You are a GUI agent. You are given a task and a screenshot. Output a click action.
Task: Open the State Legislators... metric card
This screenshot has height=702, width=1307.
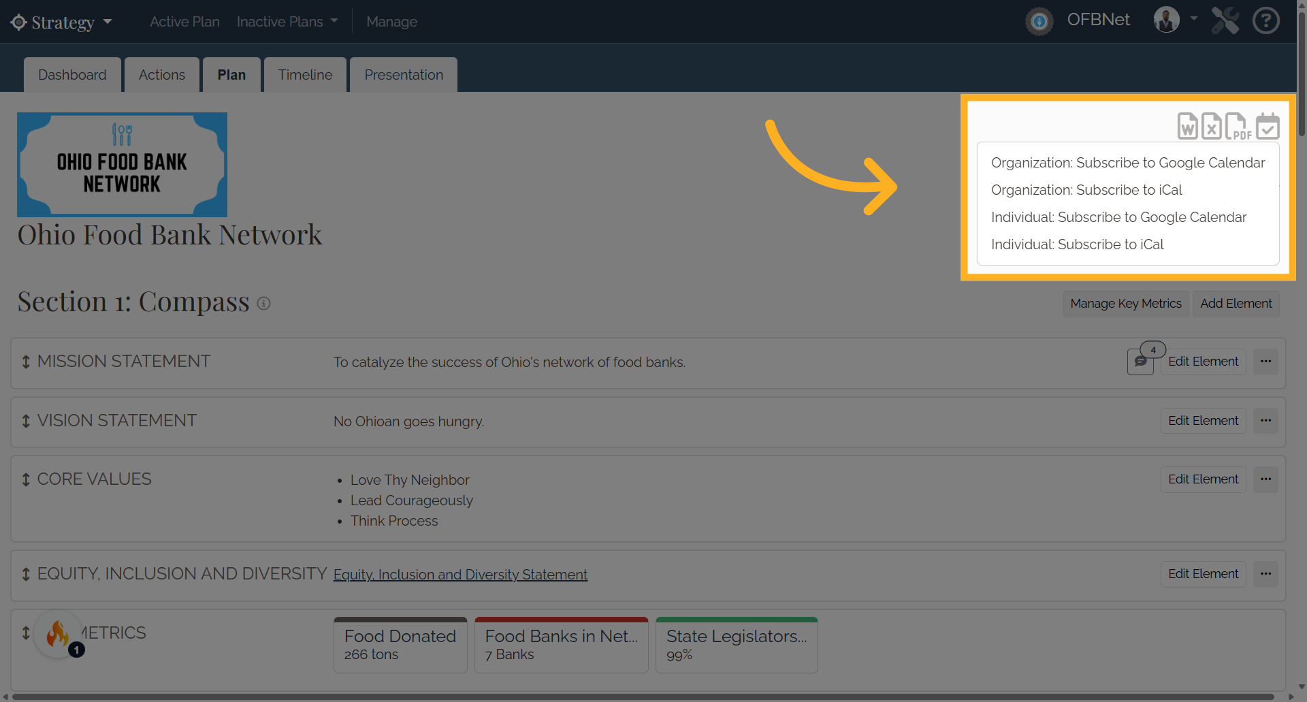pyautogui.click(x=737, y=645)
